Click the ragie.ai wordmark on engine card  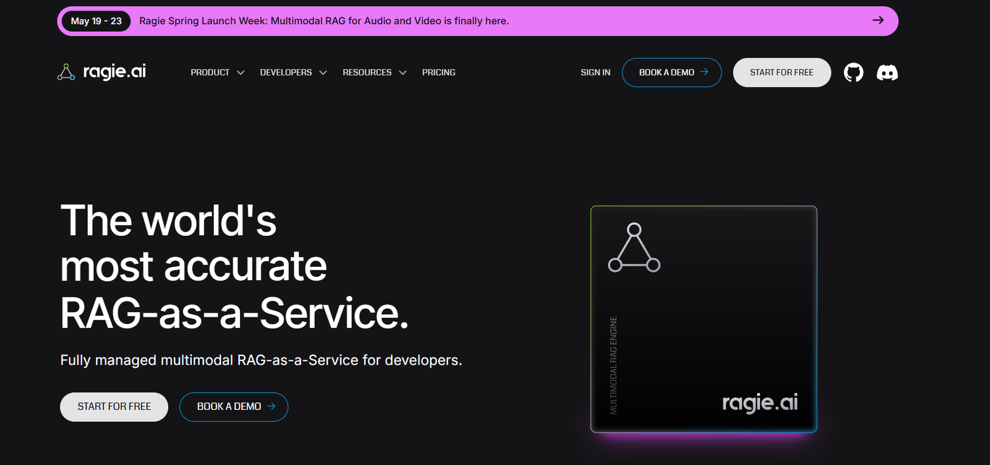(760, 403)
